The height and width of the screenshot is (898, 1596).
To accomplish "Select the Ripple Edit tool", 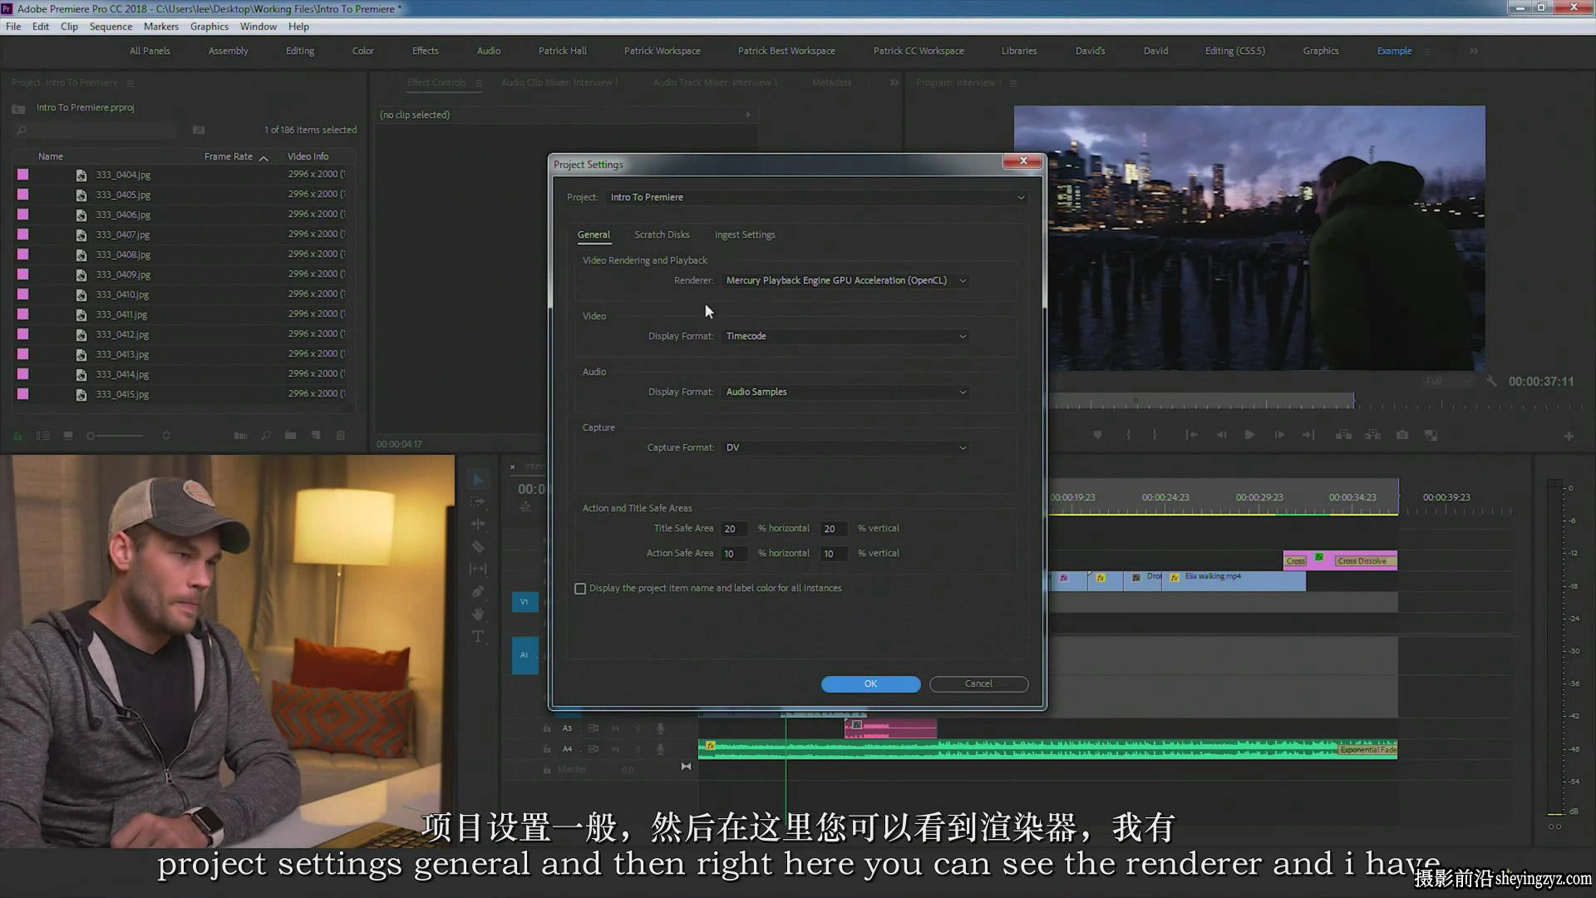I will tap(478, 524).
